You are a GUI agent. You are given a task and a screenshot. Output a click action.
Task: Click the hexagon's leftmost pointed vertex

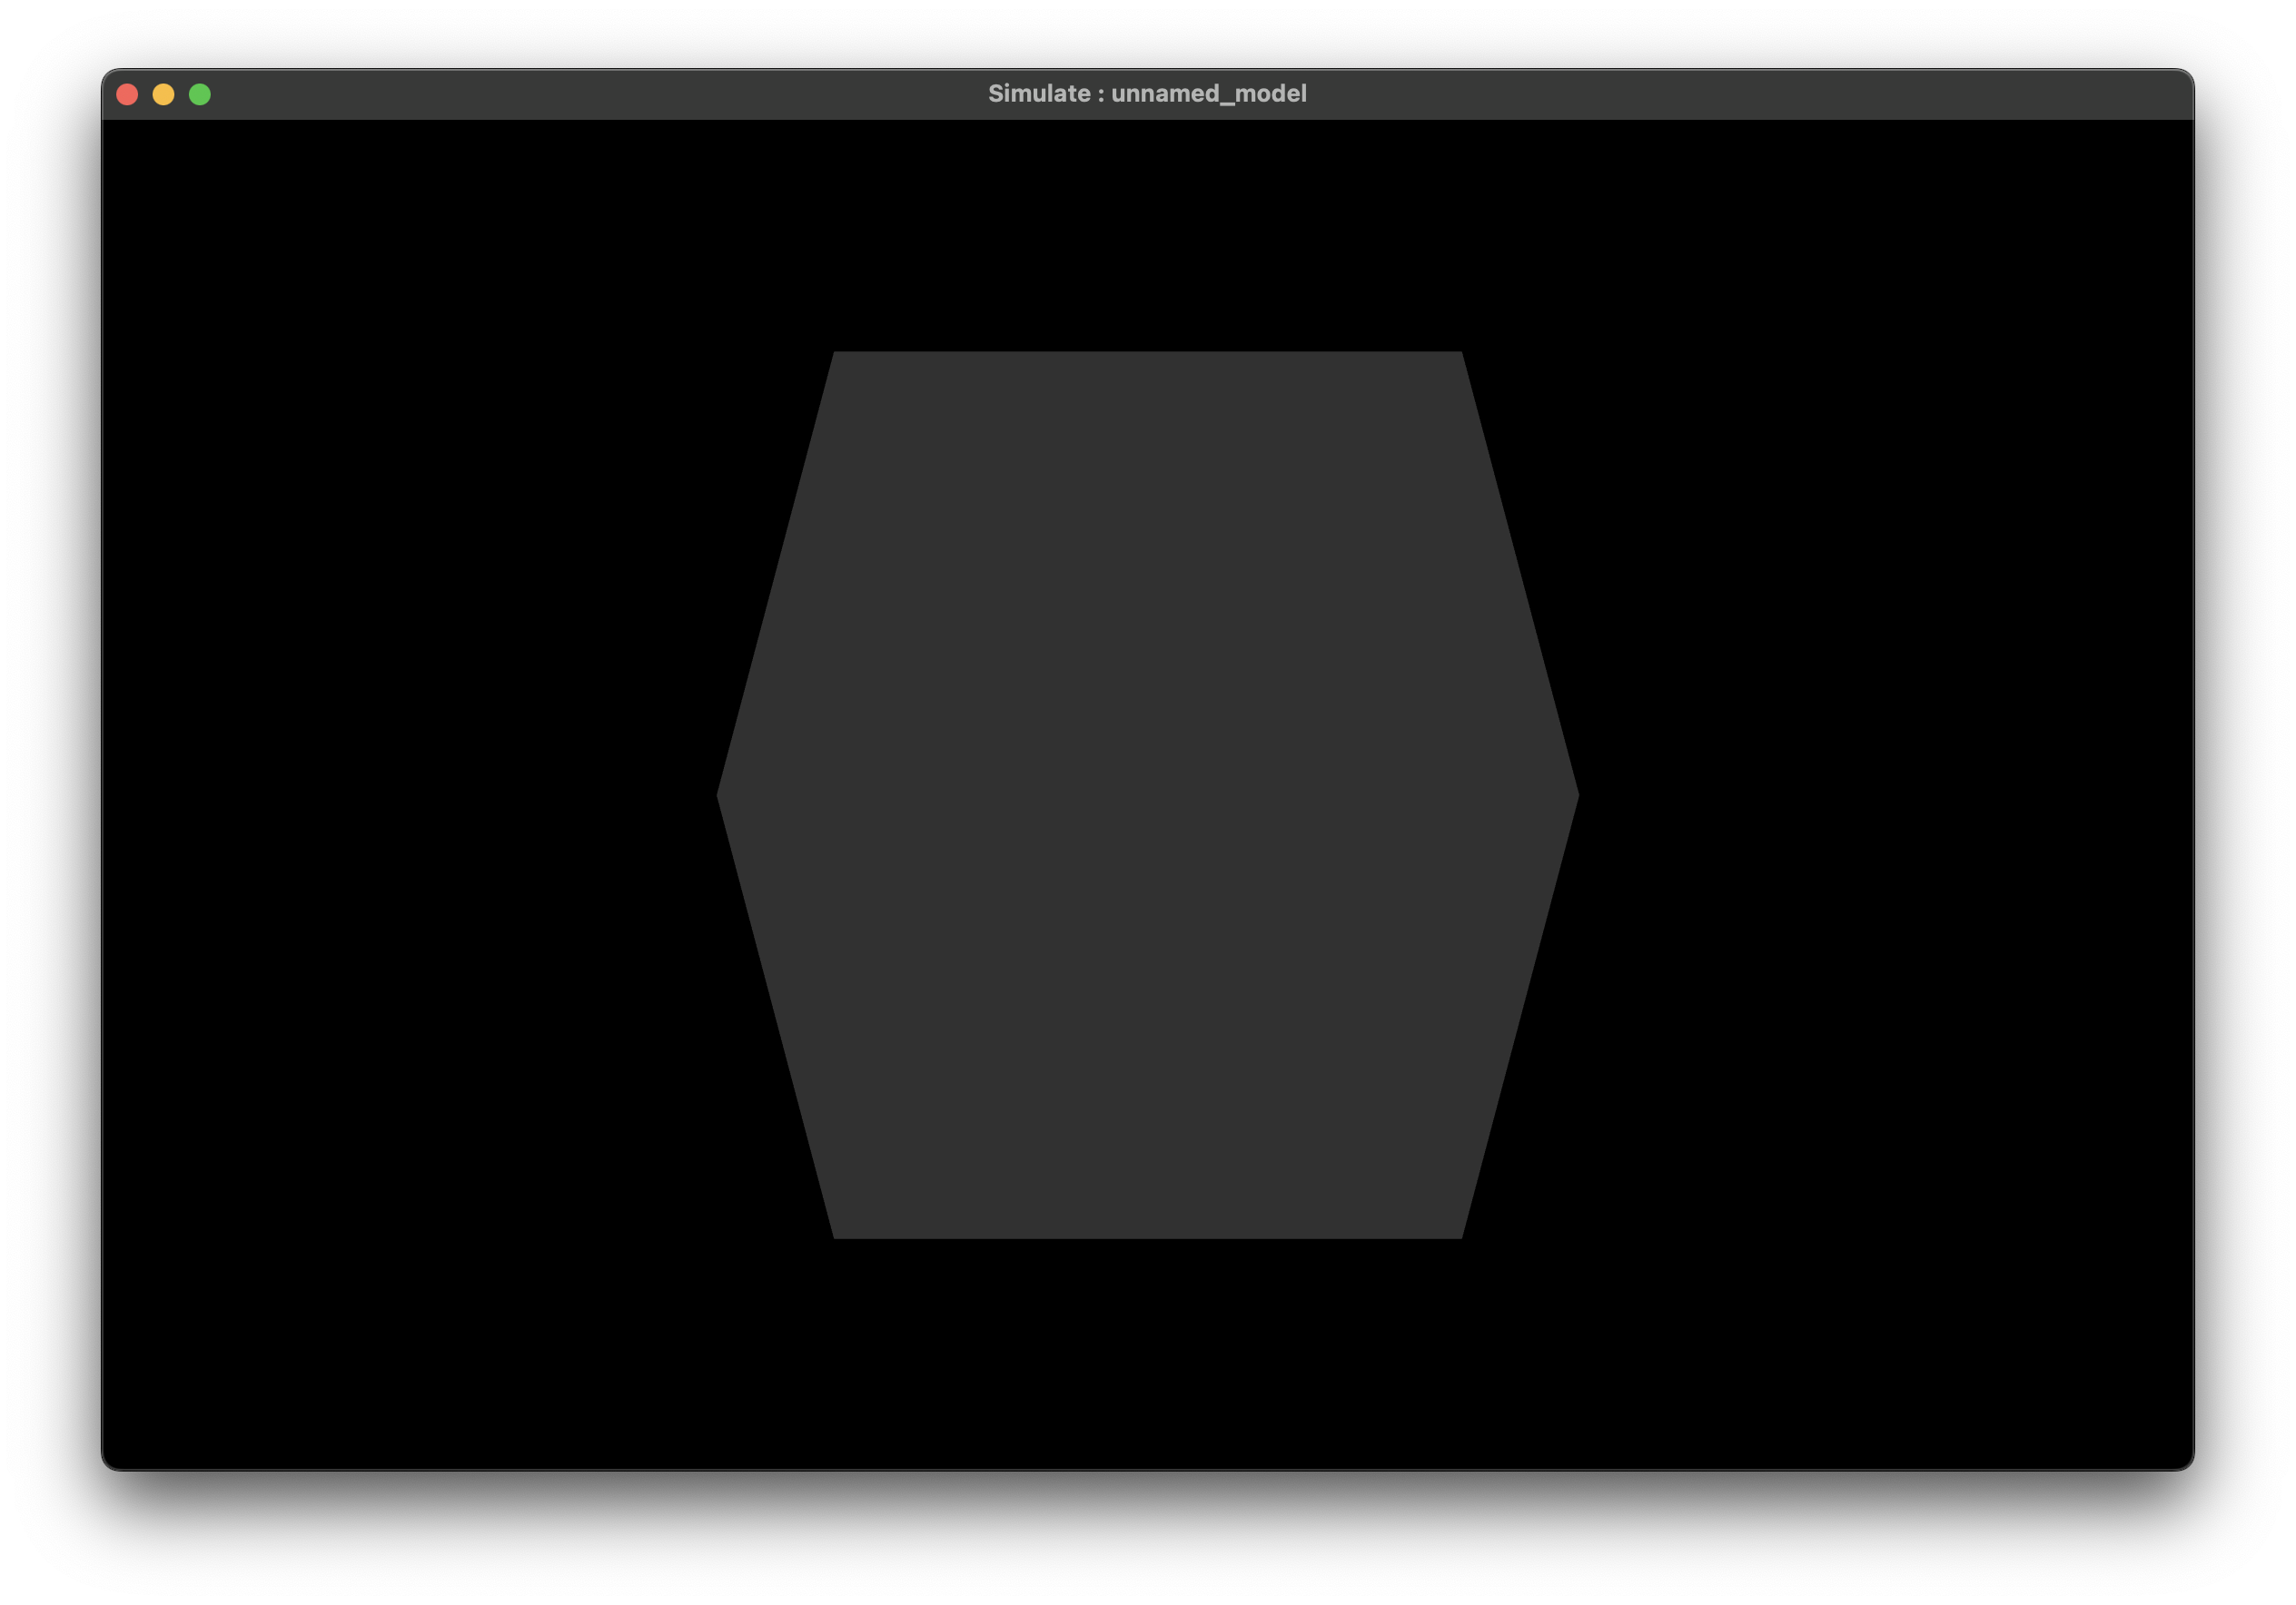pyautogui.click(x=721, y=795)
